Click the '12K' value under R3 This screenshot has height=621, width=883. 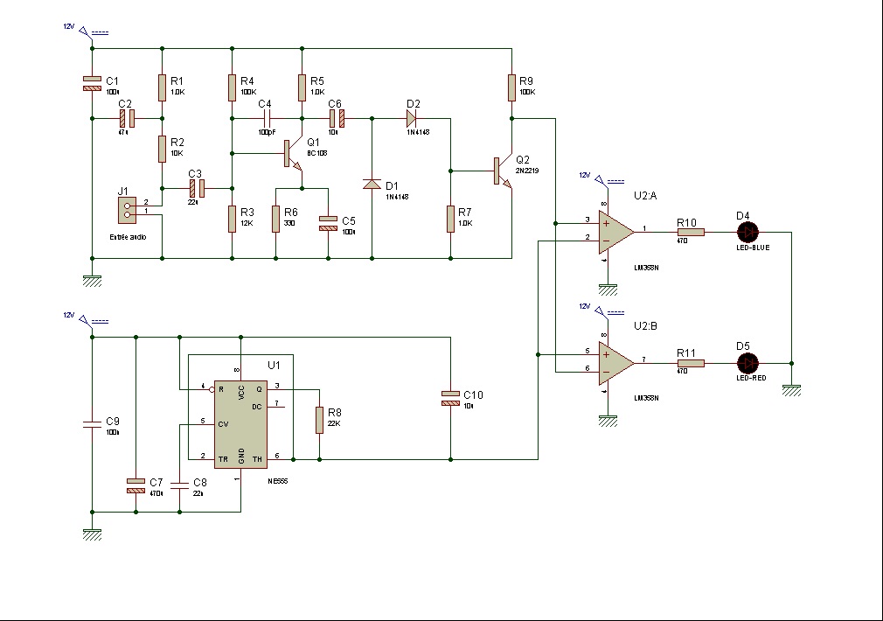pos(247,223)
